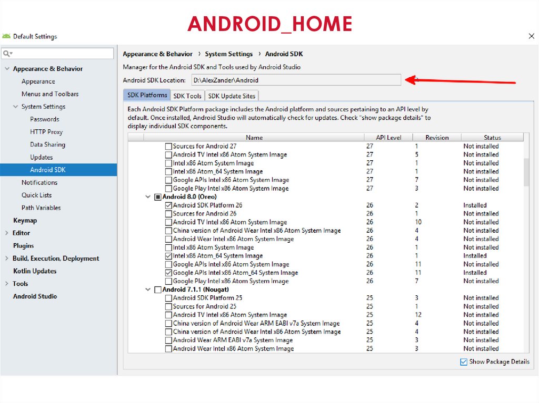Expand the Tools settings node
Viewport: 539px width, 403px height.
[6, 284]
